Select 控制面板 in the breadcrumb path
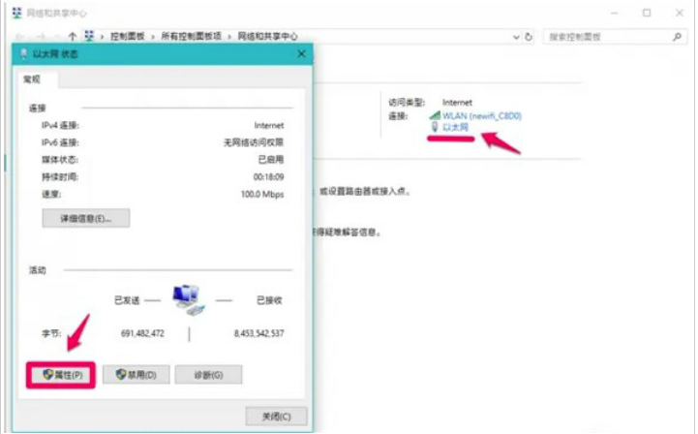The height and width of the screenshot is (434, 698). [128, 37]
